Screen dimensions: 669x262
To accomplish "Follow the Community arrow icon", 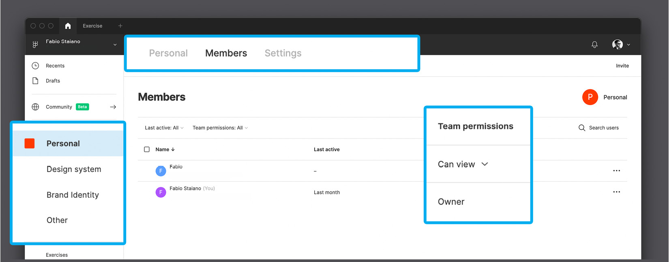I will (x=113, y=107).
